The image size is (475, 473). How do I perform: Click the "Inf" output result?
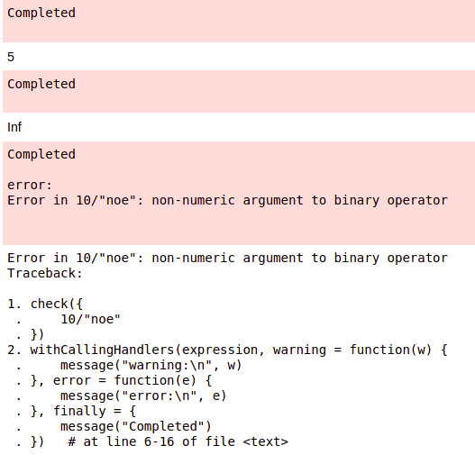click(x=14, y=127)
